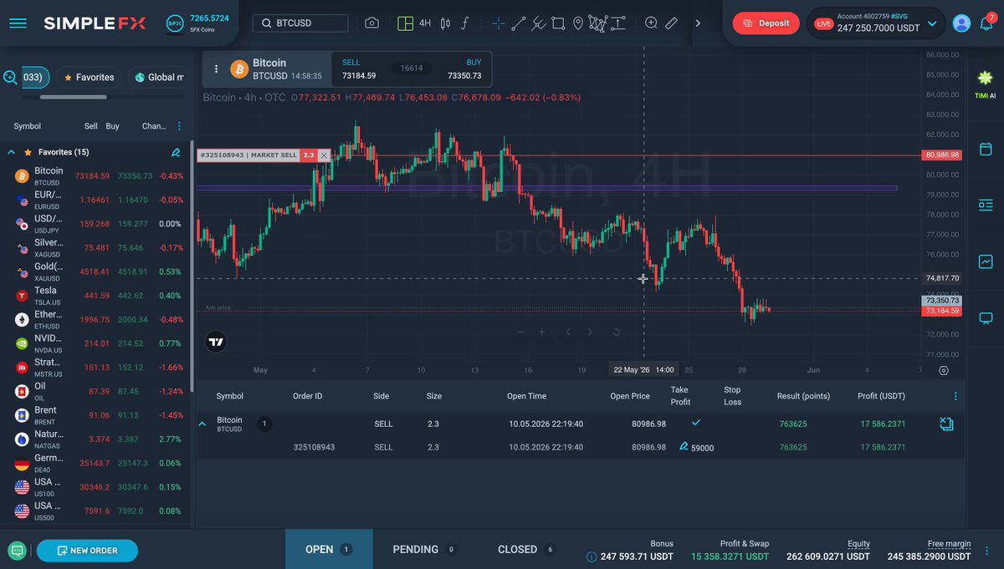Open Bitcoin chart header options menu
The height and width of the screenshot is (569, 1004).
click(x=217, y=69)
